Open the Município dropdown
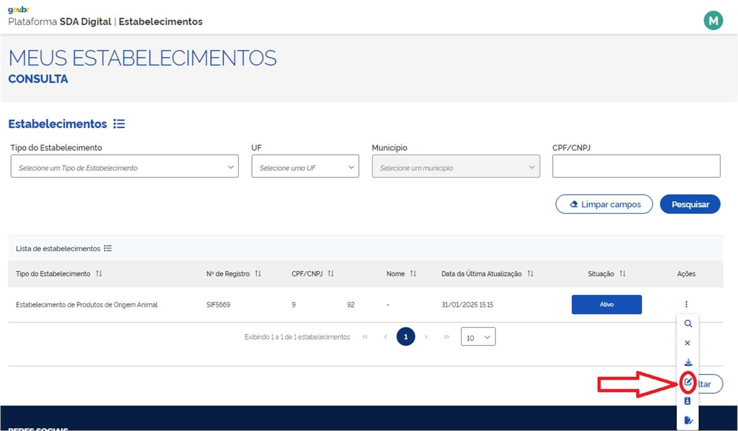The width and height of the screenshot is (738, 431). pos(455,167)
